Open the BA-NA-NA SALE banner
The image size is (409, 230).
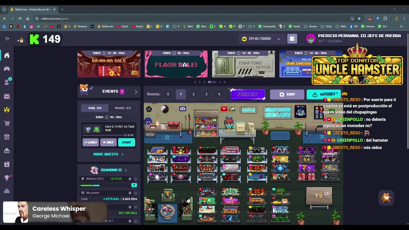coord(109,64)
